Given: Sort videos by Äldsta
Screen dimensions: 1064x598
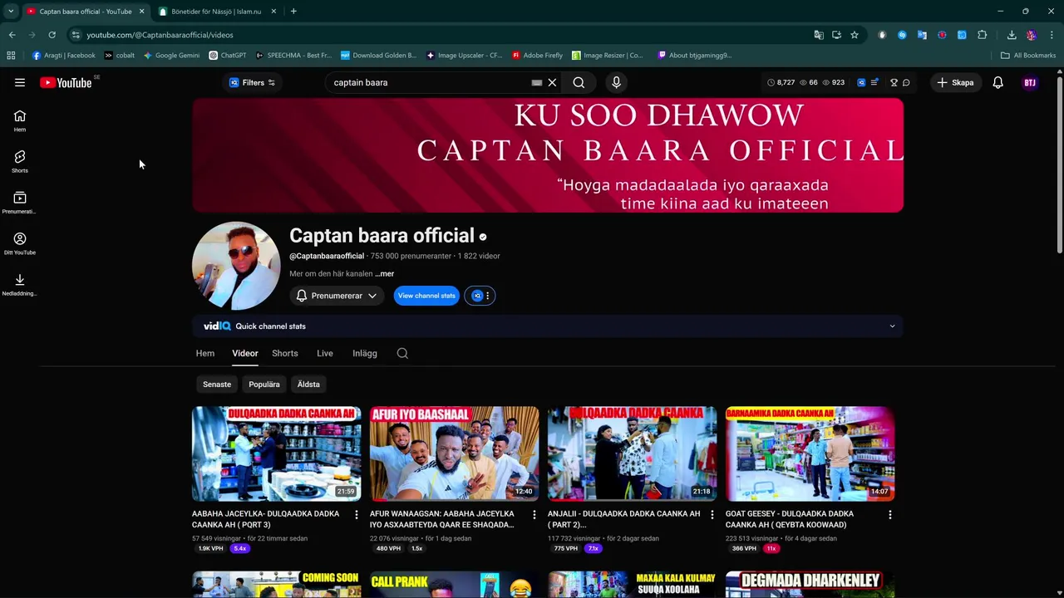Looking at the screenshot, I should click(x=308, y=385).
